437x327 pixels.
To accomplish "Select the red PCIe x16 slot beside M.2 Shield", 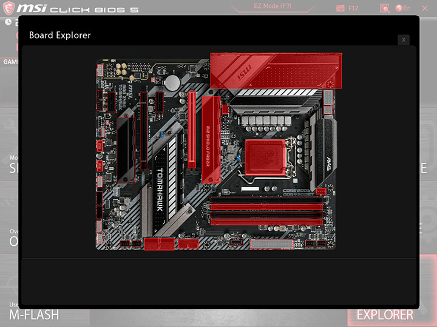I will pos(192,130).
